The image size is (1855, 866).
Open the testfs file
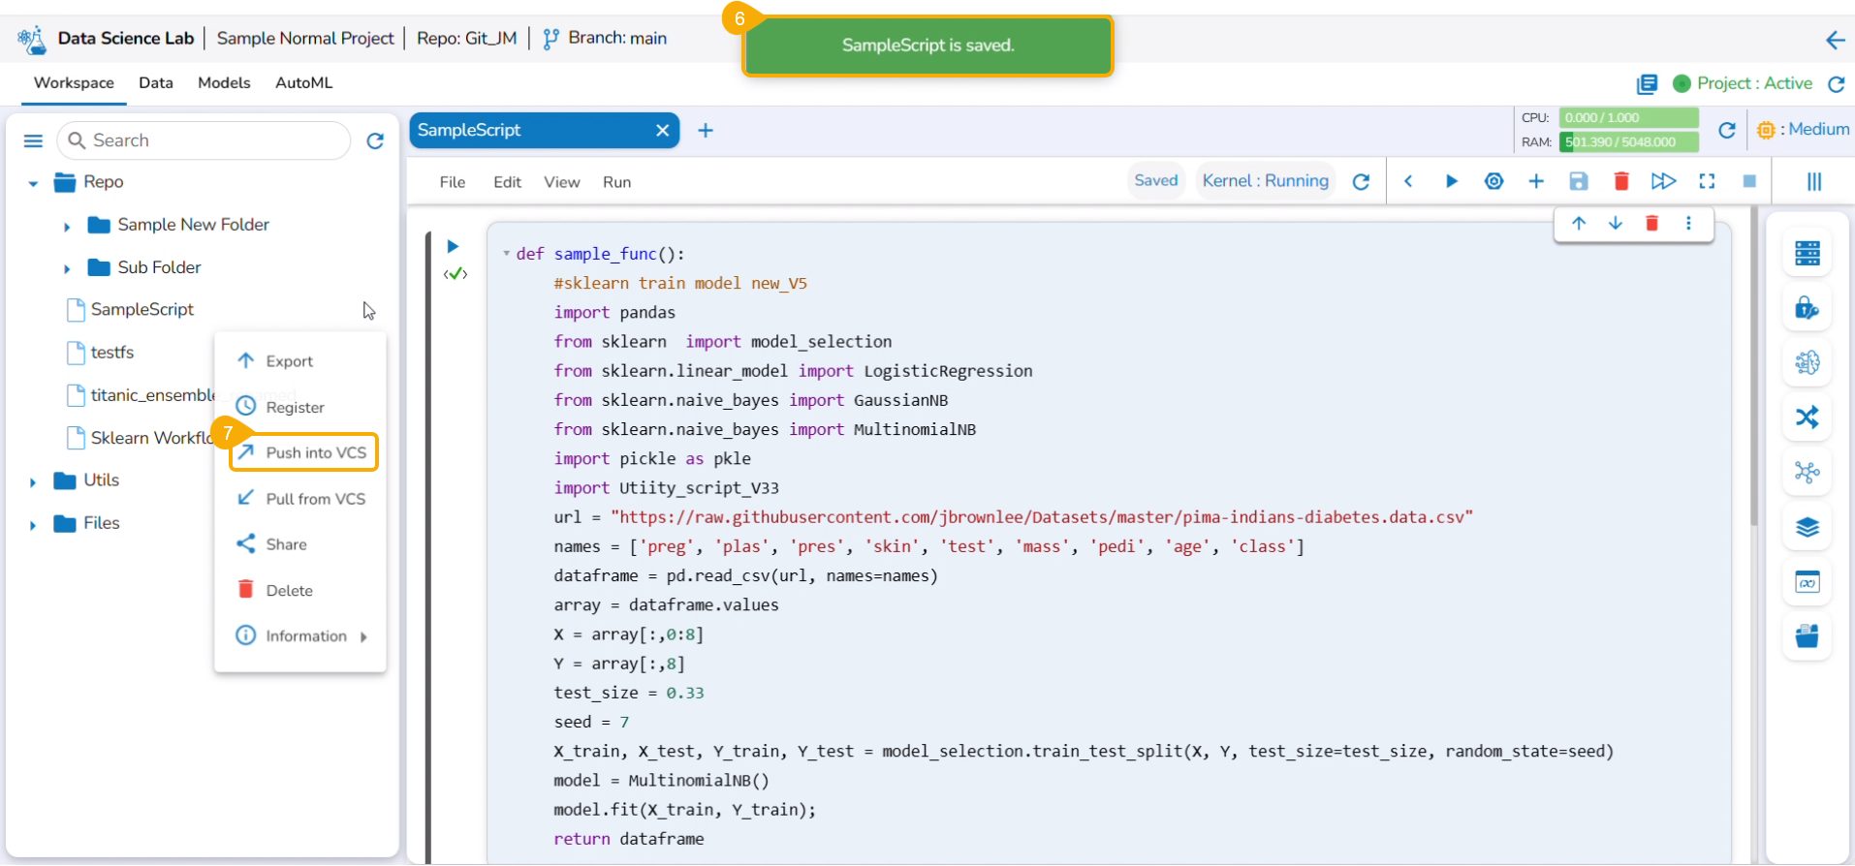pyautogui.click(x=111, y=353)
